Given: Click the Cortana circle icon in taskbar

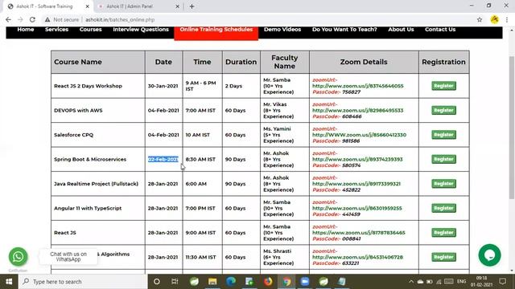Looking at the screenshot, I should 157,282.
